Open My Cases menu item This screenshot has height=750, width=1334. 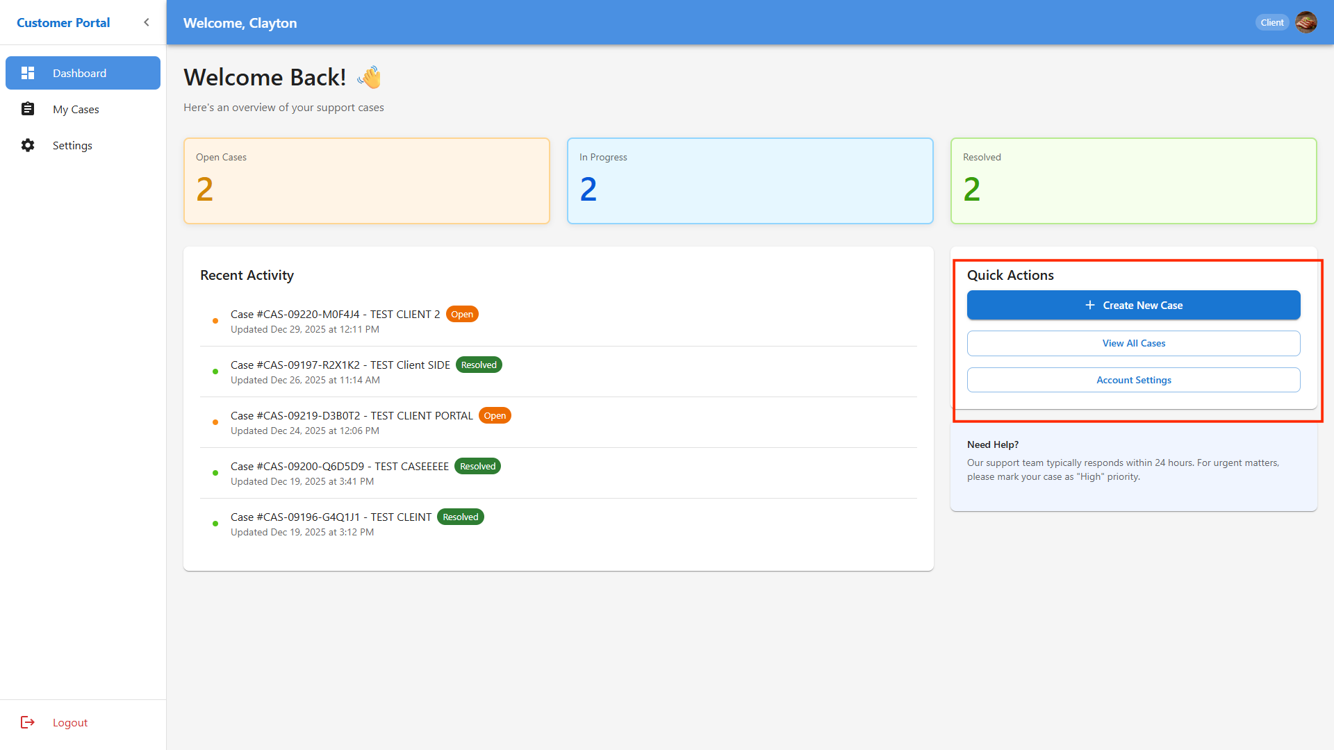[x=76, y=109]
